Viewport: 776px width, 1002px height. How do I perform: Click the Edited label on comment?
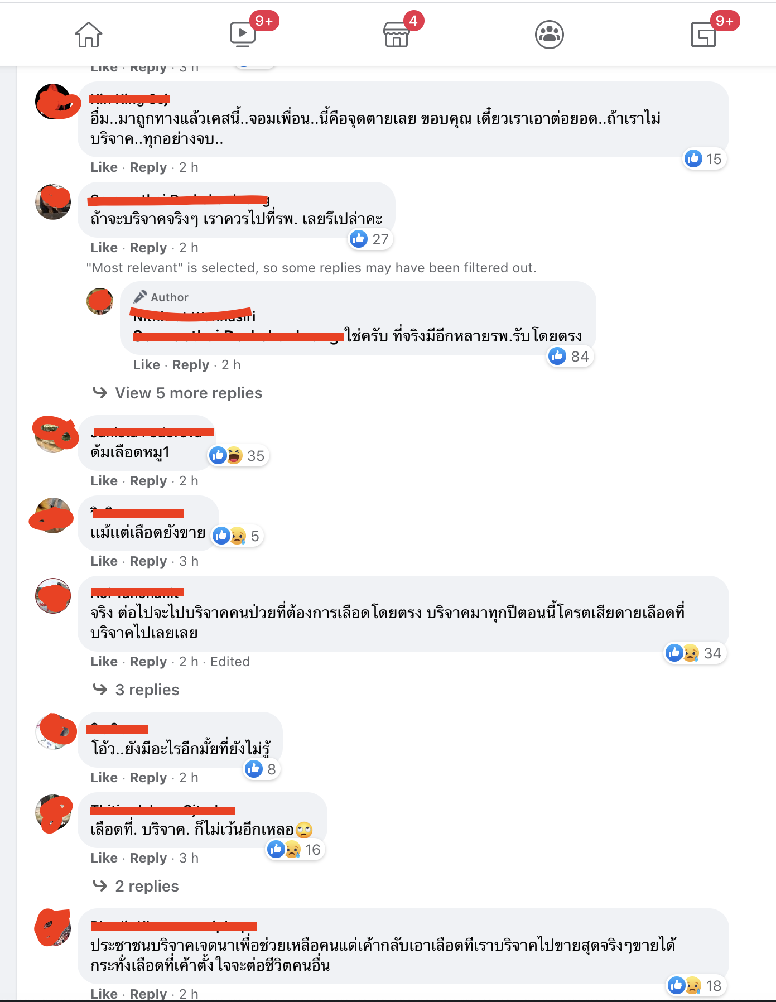click(230, 661)
